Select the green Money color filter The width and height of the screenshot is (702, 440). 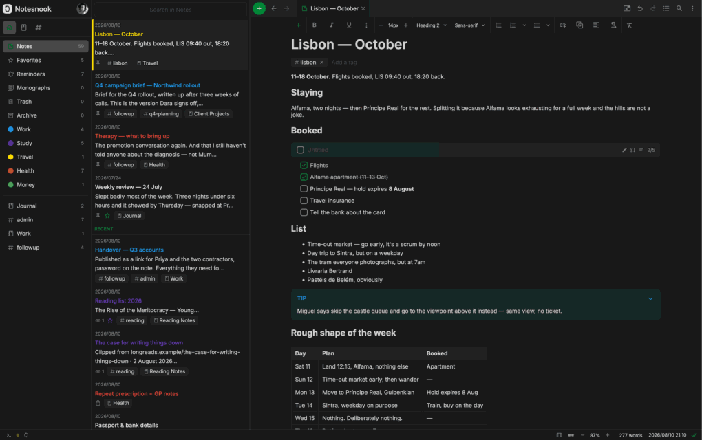[x=45, y=185]
